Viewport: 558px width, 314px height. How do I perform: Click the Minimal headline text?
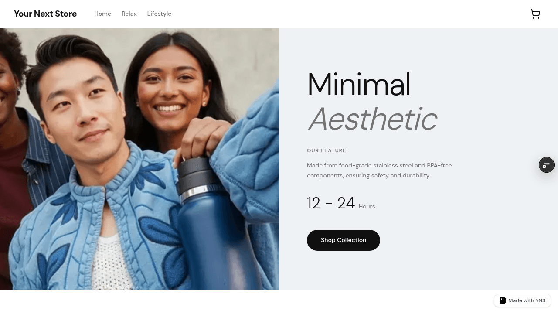[x=359, y=85]
